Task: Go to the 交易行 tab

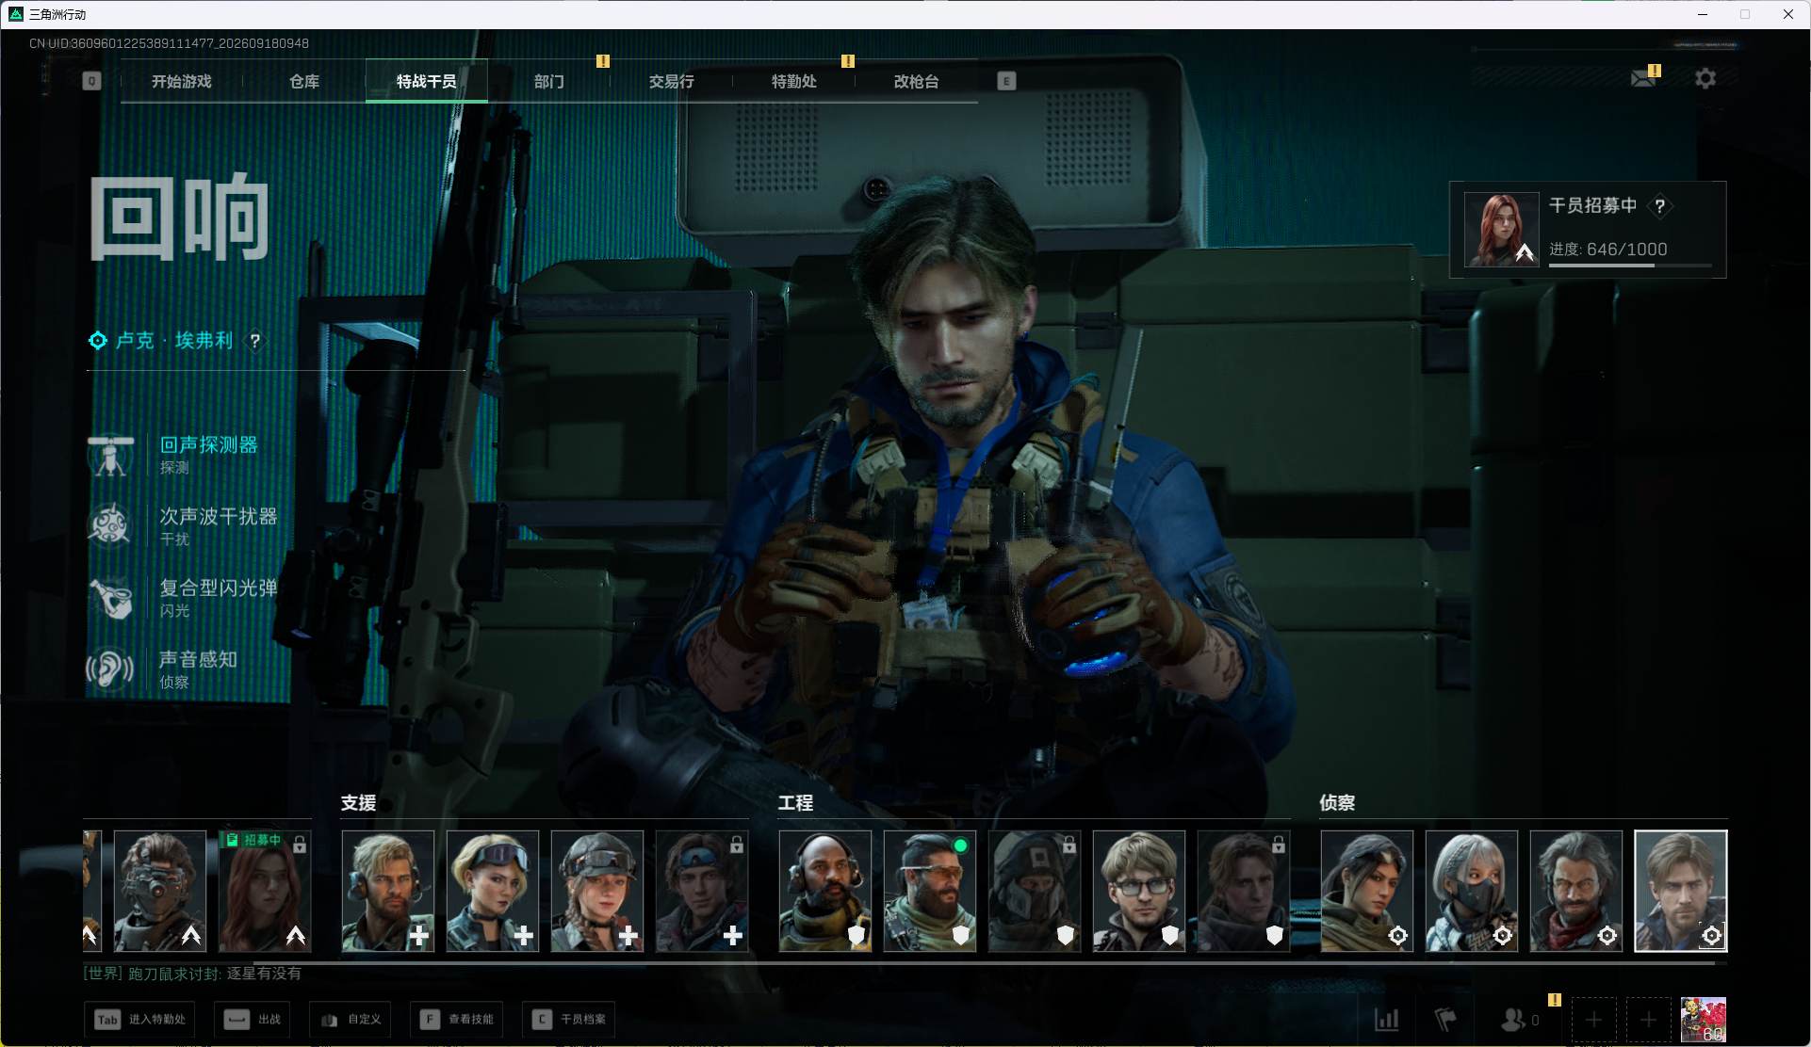Action: point(672,82)
